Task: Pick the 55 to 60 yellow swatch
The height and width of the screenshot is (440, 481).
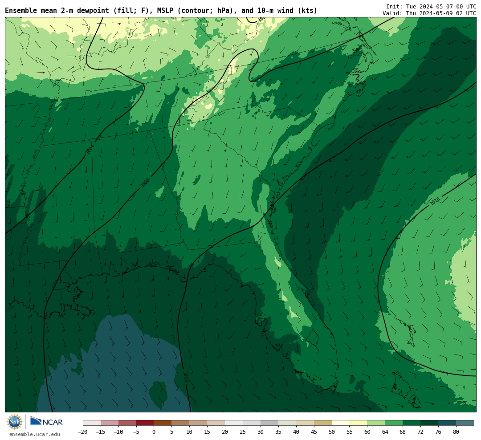Action: (x=359, y=423)
